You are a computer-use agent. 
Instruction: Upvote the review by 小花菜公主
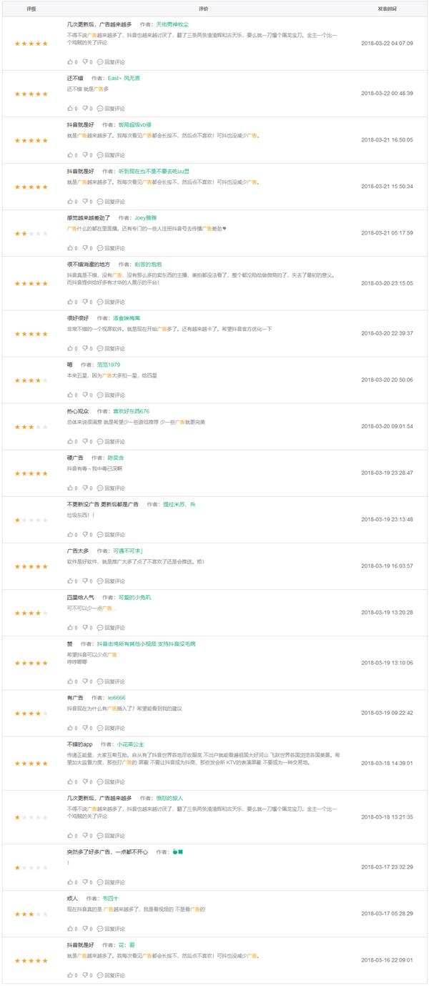click(x=70, y=782)
